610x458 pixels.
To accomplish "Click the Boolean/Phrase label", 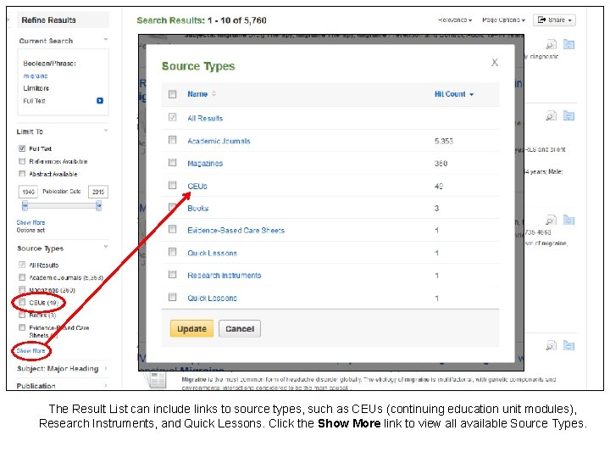I will pos(49,64).
